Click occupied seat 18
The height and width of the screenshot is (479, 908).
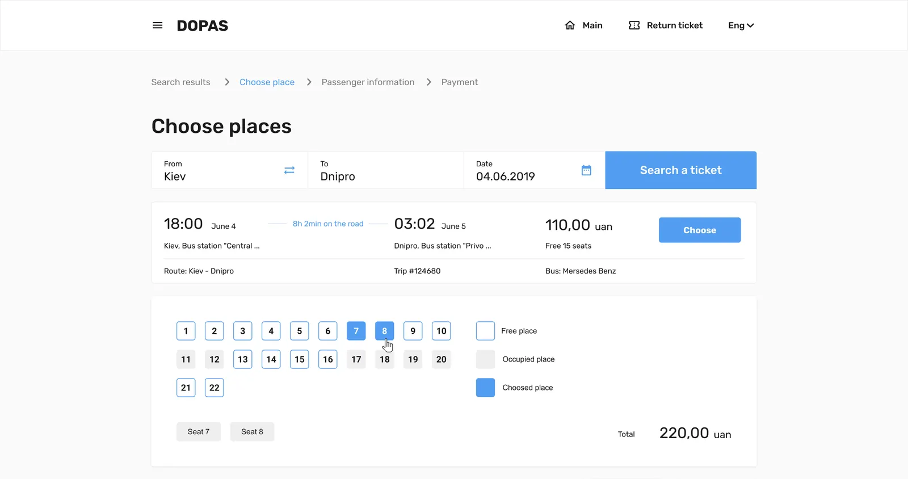385,359
